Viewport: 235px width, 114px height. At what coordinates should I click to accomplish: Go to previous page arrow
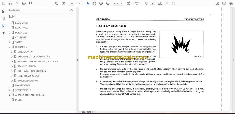(57, 3)
